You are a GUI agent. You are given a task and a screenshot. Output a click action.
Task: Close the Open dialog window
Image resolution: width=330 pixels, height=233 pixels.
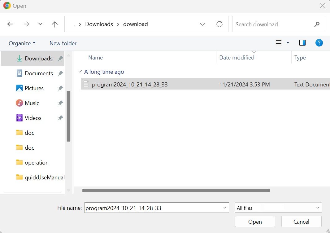(x=322, y=6)
